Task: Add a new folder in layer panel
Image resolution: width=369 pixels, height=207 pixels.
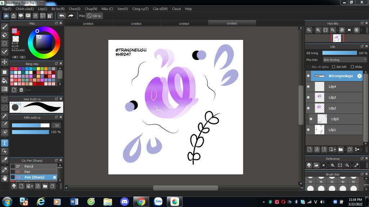Action: click(x=341, y=149)
